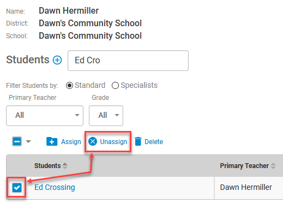
Task: Click the Primary Teacher column header text
Action: (244, 166)
